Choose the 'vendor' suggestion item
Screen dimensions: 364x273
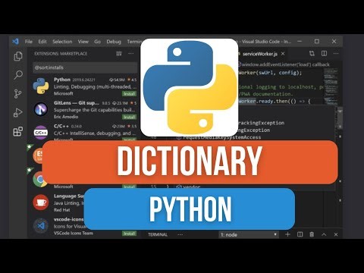pyautogui.click(x=188, y=187)
